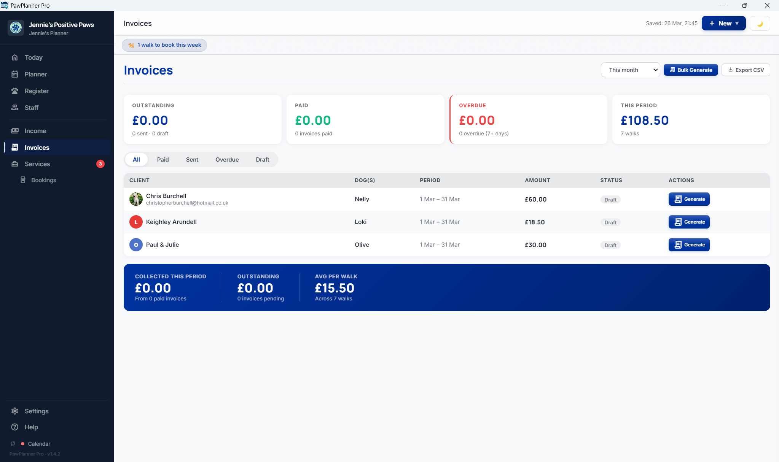Click Bulk Generate for all invoices
This screenshot has height=462, width=779.
point(690,70)
